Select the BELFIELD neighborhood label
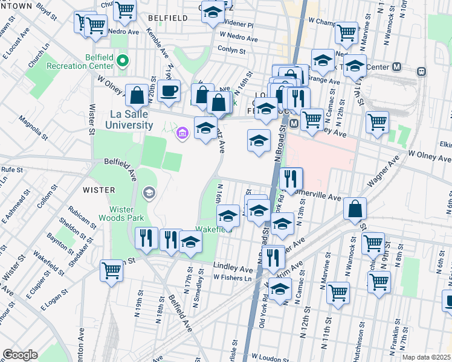Image resolution: width=452 pixels, height=362 pixels. tap(168, 18)
